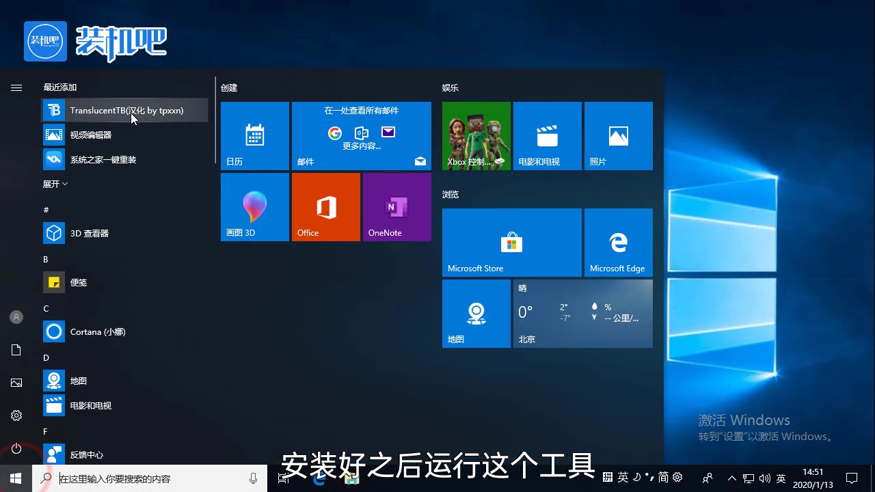The height and width of the screenshot is (492, 875).
Task: Open the Office tile
Action: [x=325, y=207]
